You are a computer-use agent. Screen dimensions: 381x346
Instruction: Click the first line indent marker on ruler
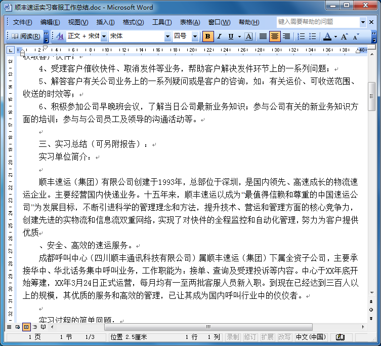45,48
